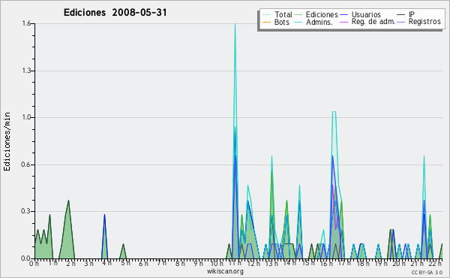Viewport: 450px width, 278px height.
Task: Click the wikiscan.org credit text
Action: pos(225,271)
